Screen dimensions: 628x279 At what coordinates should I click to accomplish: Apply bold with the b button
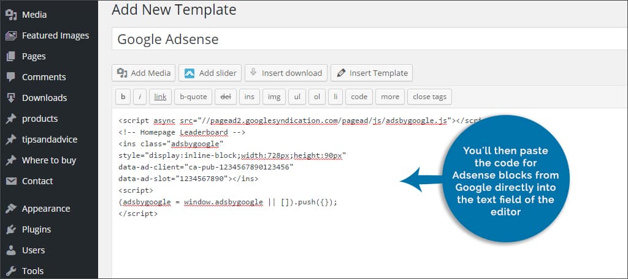123,97
